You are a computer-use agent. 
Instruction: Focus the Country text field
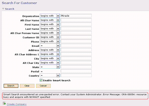point(76,75)
